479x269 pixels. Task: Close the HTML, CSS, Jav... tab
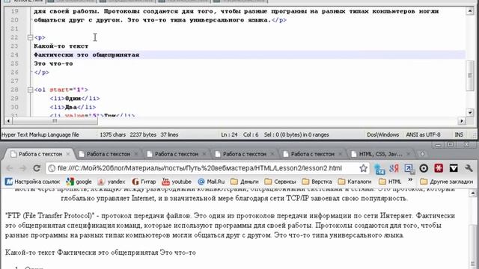(409, 154)
